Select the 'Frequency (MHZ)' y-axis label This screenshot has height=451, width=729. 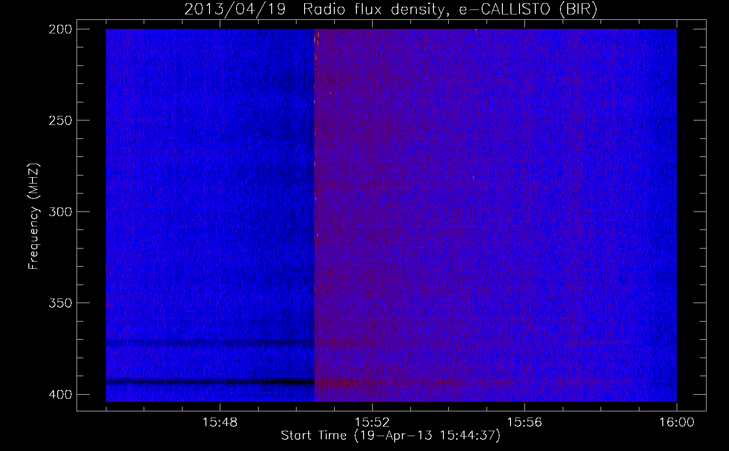34,216
